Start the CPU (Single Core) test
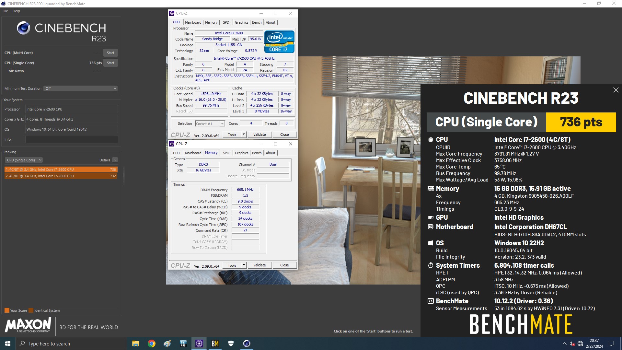 [110, 63]
